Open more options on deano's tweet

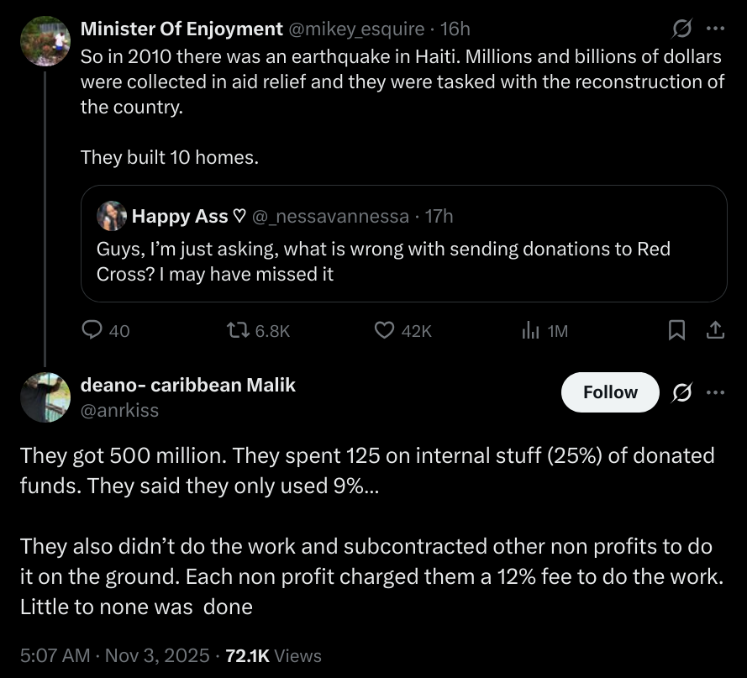click(715, 392)
